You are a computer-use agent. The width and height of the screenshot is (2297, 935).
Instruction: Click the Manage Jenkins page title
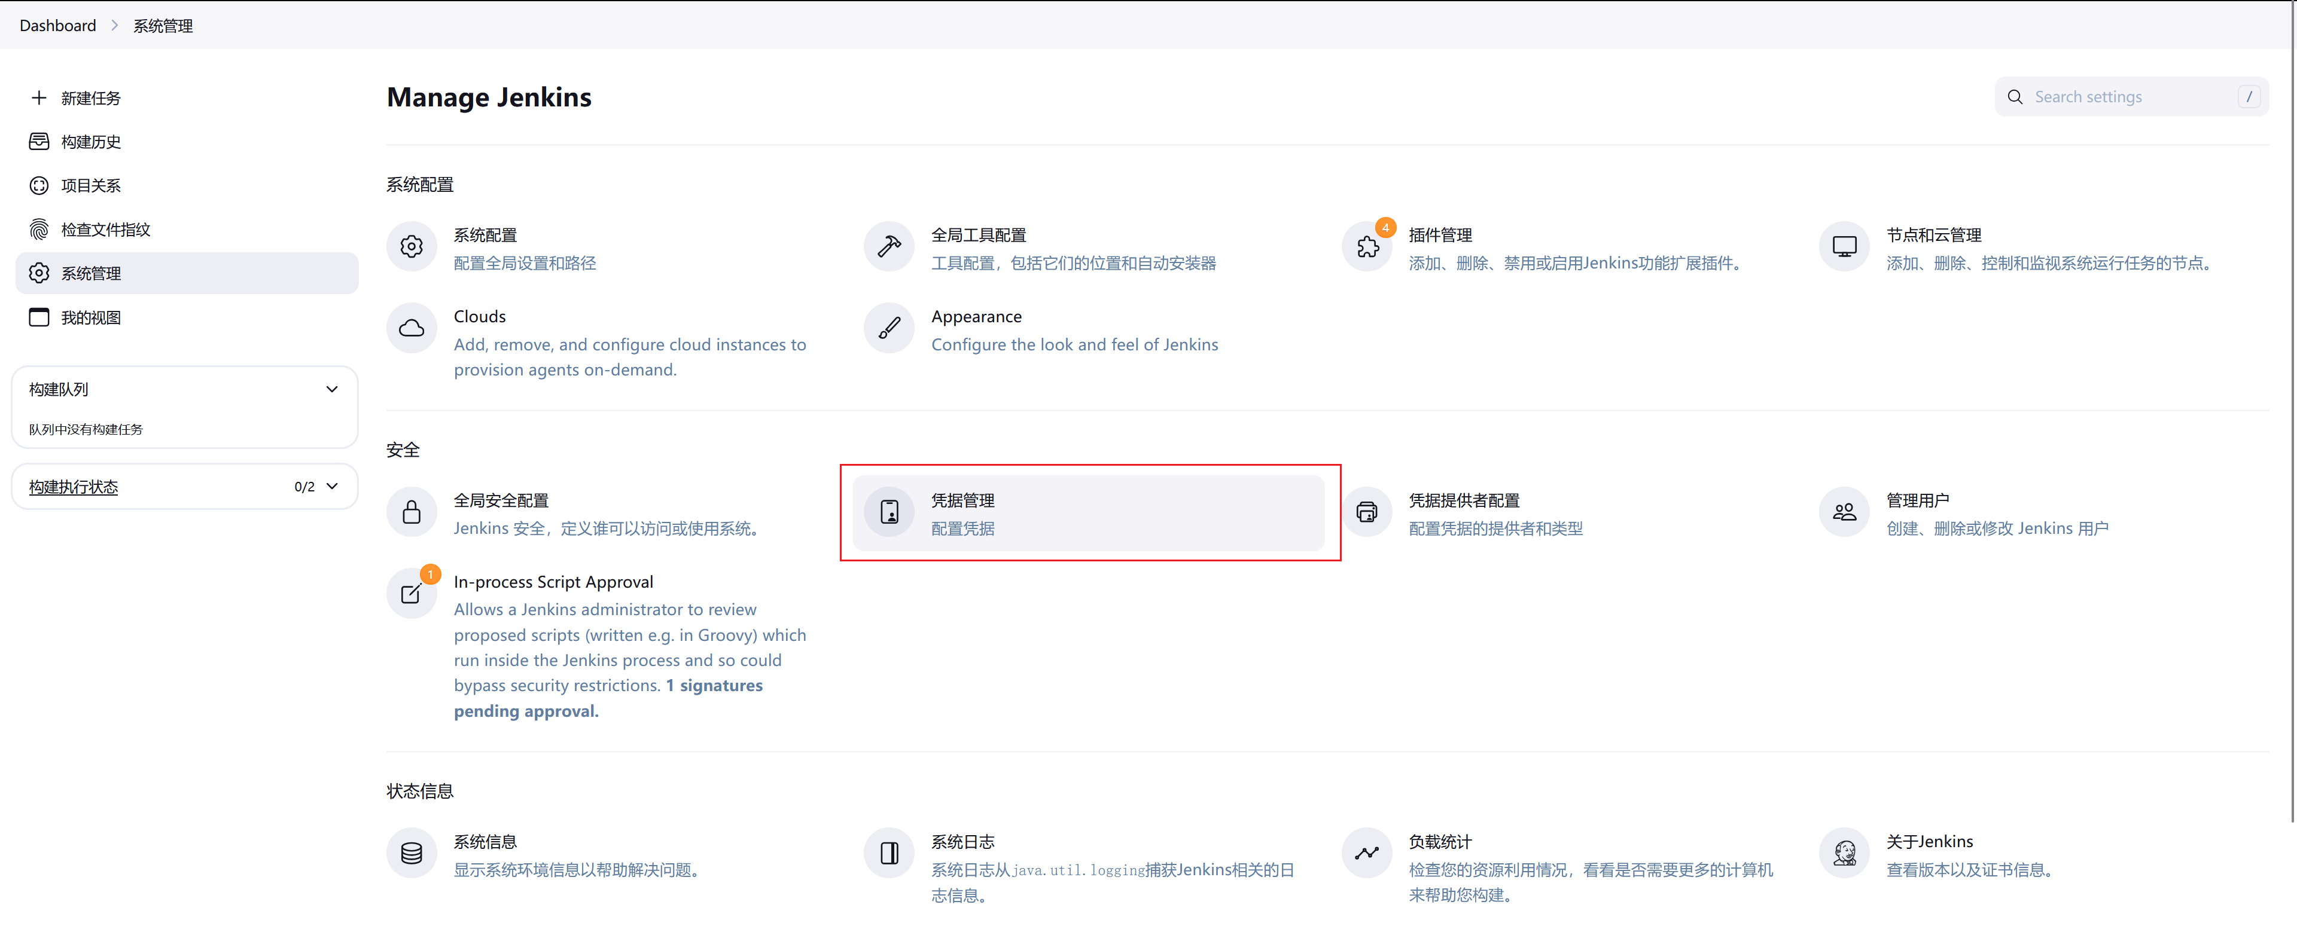coord(489,96)
